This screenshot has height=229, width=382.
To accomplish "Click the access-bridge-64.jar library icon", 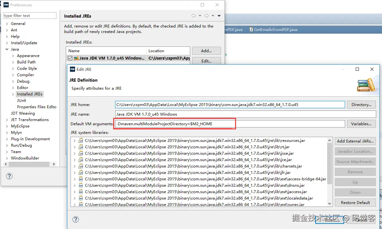I will [81, 179].
